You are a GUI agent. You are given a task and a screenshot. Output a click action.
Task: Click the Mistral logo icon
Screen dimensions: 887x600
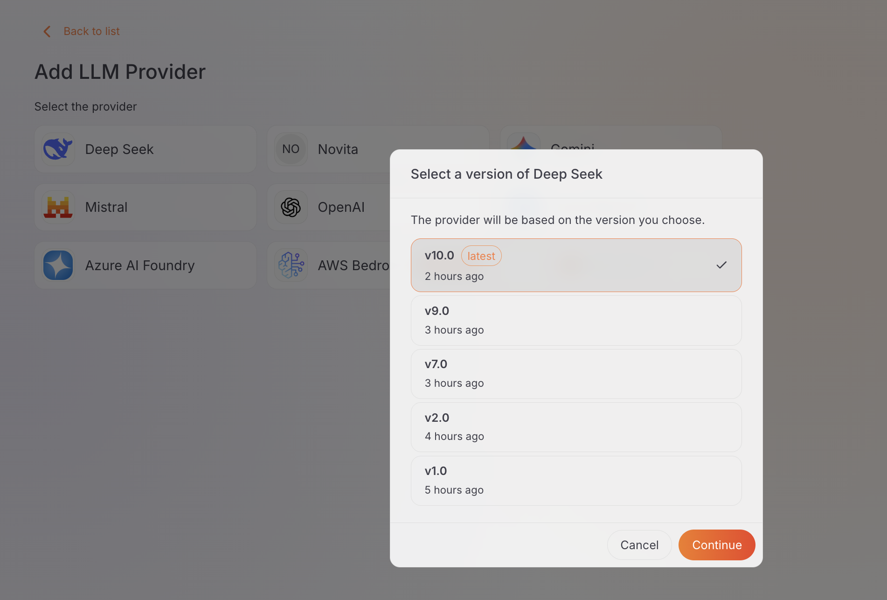point(58,207)
